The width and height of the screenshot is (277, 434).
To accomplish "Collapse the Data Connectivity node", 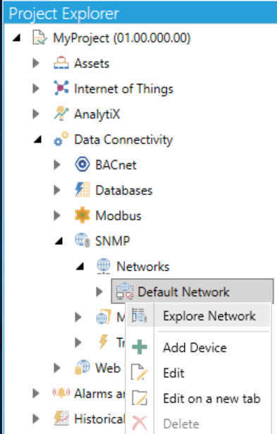I will tap(37, 140).
